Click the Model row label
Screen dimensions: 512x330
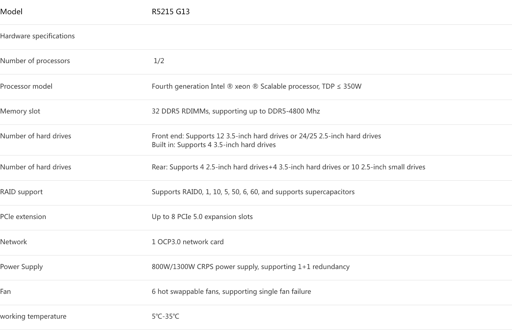click(11, 12)
